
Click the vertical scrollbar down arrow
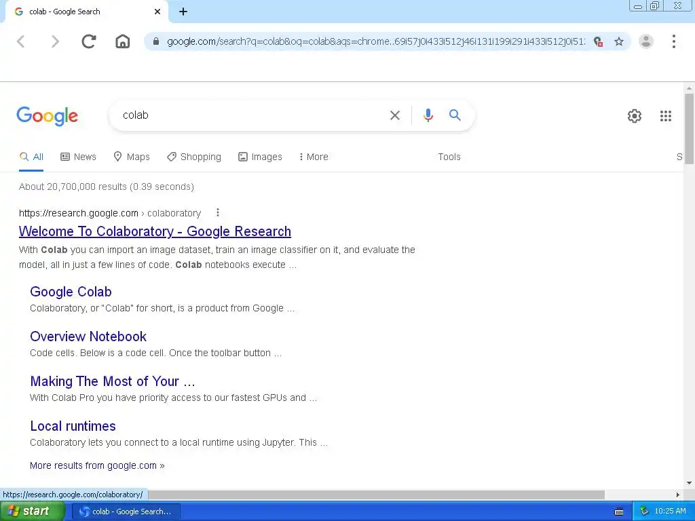coord(690,483)
